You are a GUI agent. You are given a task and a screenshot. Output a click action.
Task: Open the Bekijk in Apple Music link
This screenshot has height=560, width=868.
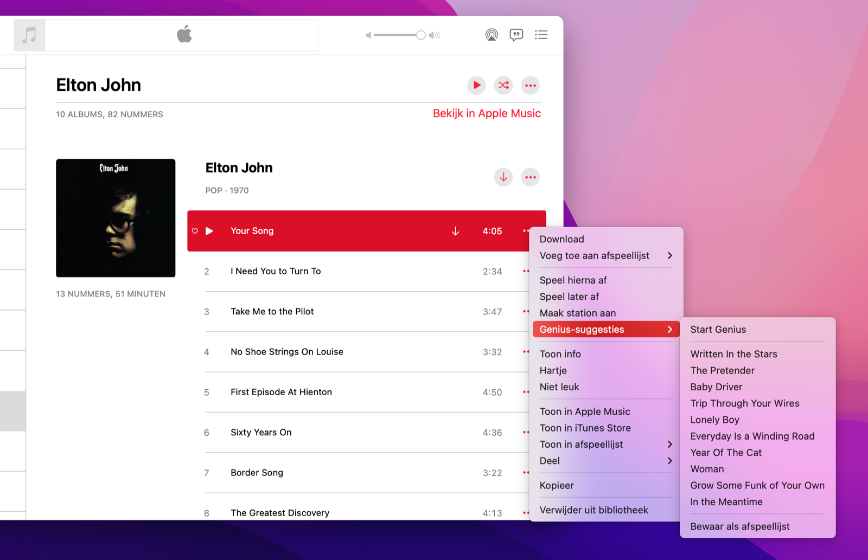click(x=487, y=113)
